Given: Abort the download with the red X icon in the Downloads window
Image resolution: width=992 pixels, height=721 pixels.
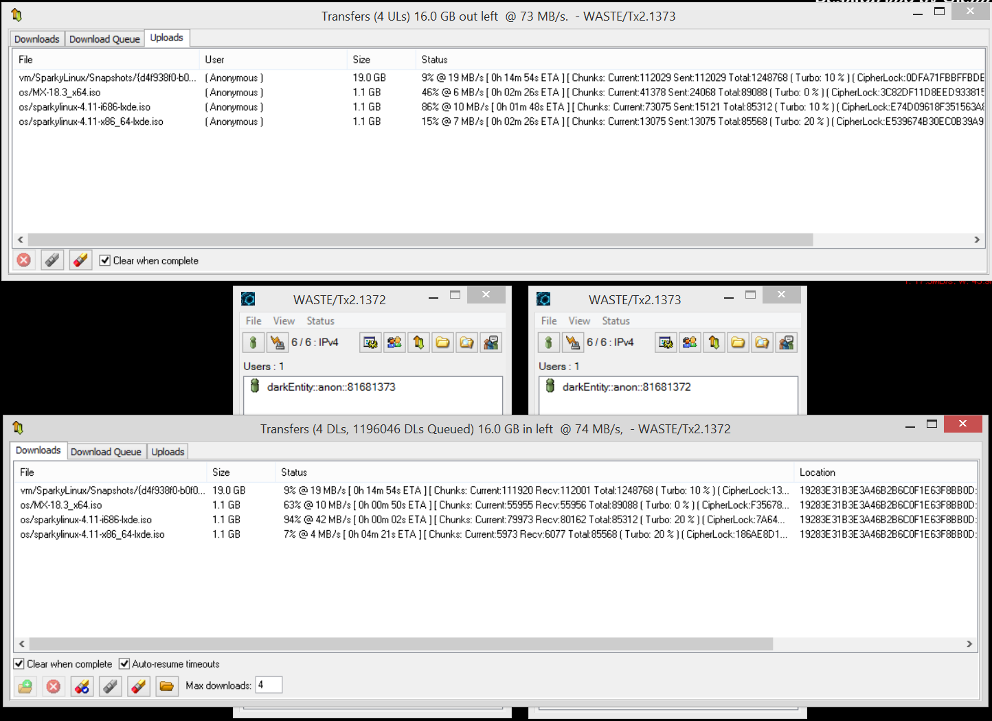Looking at the screenshot, I should point(54,686).
